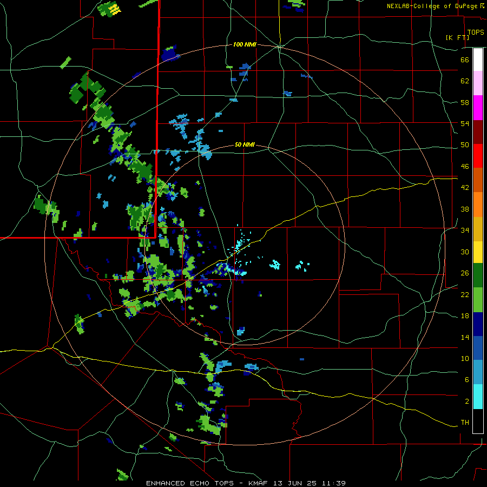Click the light pink legend swatch
The image size is (487, 487).
478,83
